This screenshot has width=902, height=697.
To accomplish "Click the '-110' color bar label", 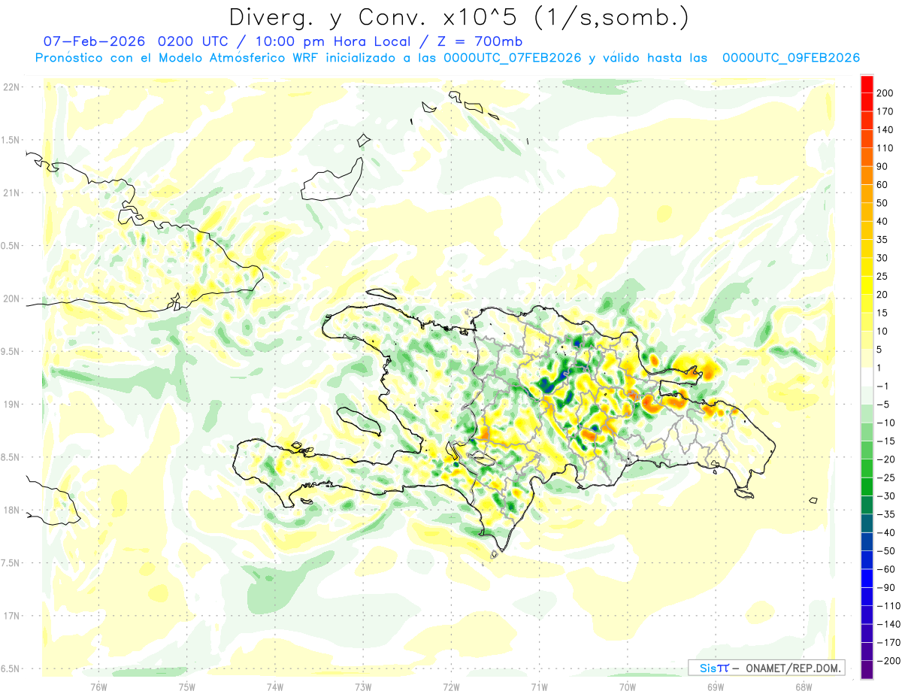I will (x=888, y=605).
